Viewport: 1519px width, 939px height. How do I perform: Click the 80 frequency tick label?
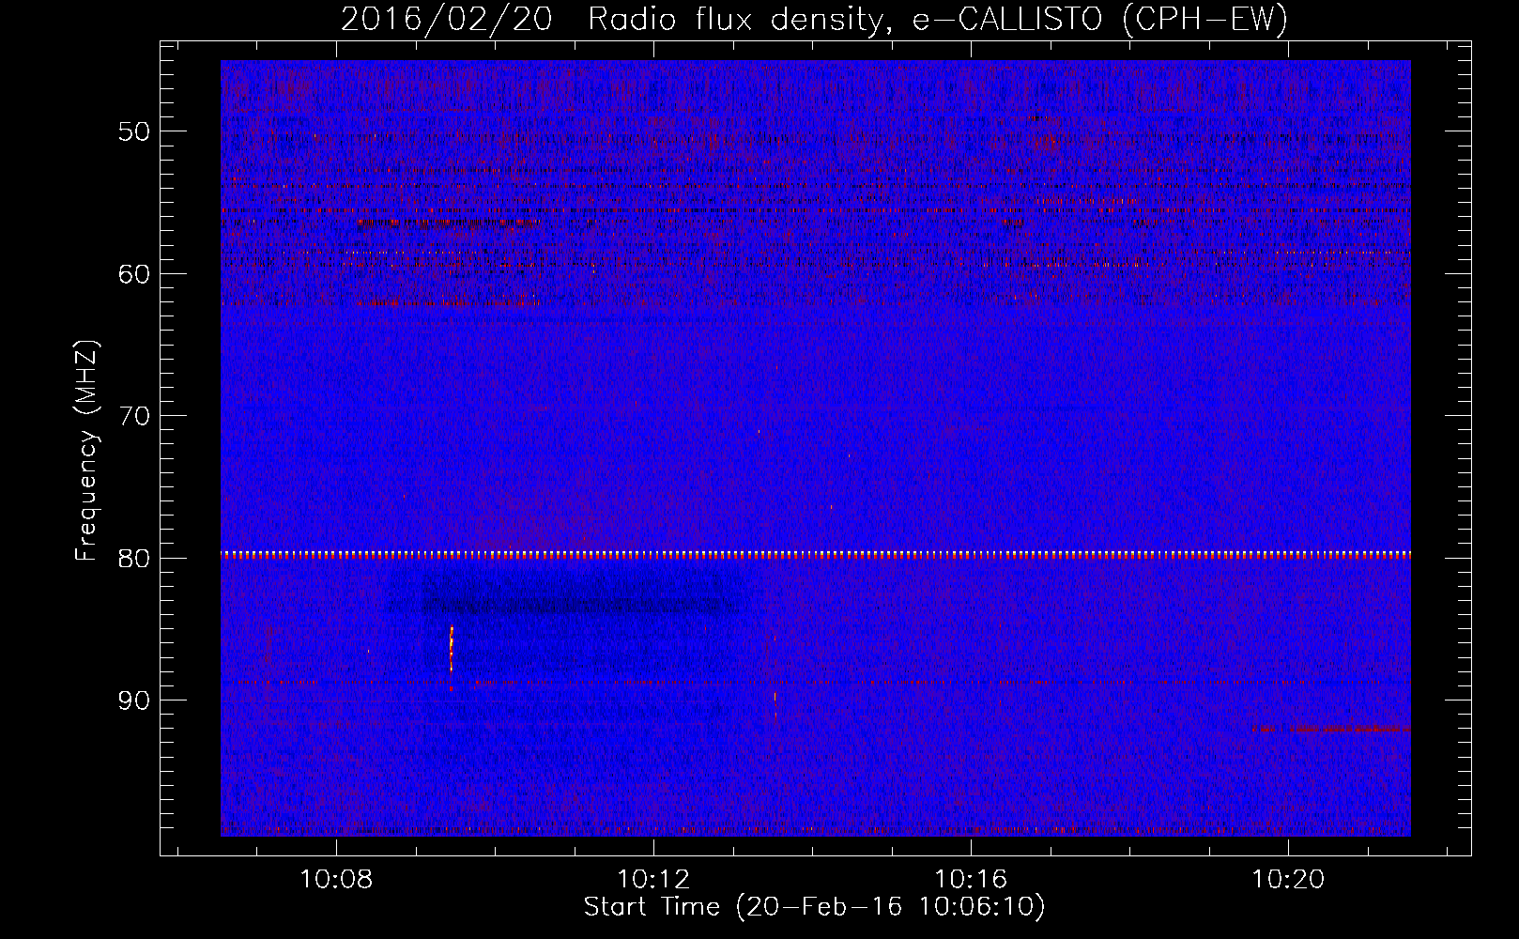(134, 558)
